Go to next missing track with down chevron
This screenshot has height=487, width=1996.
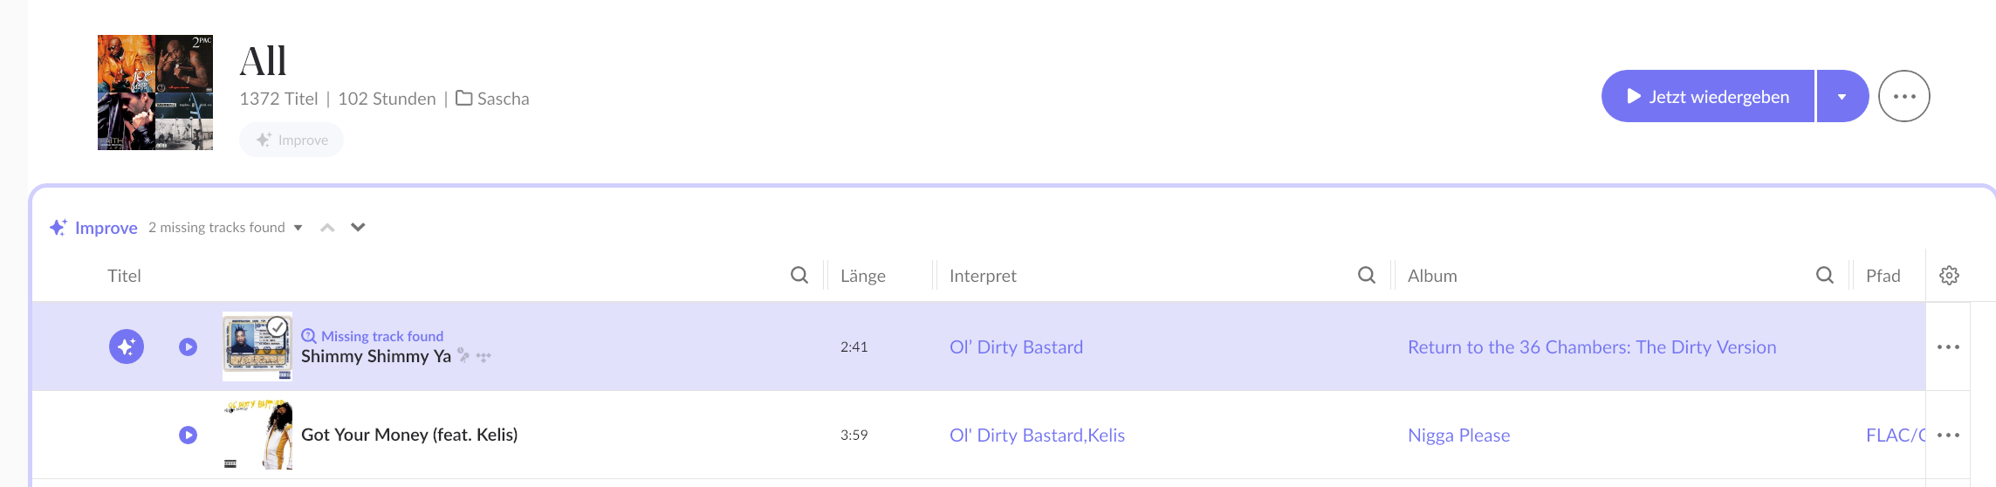click(358, 227)
